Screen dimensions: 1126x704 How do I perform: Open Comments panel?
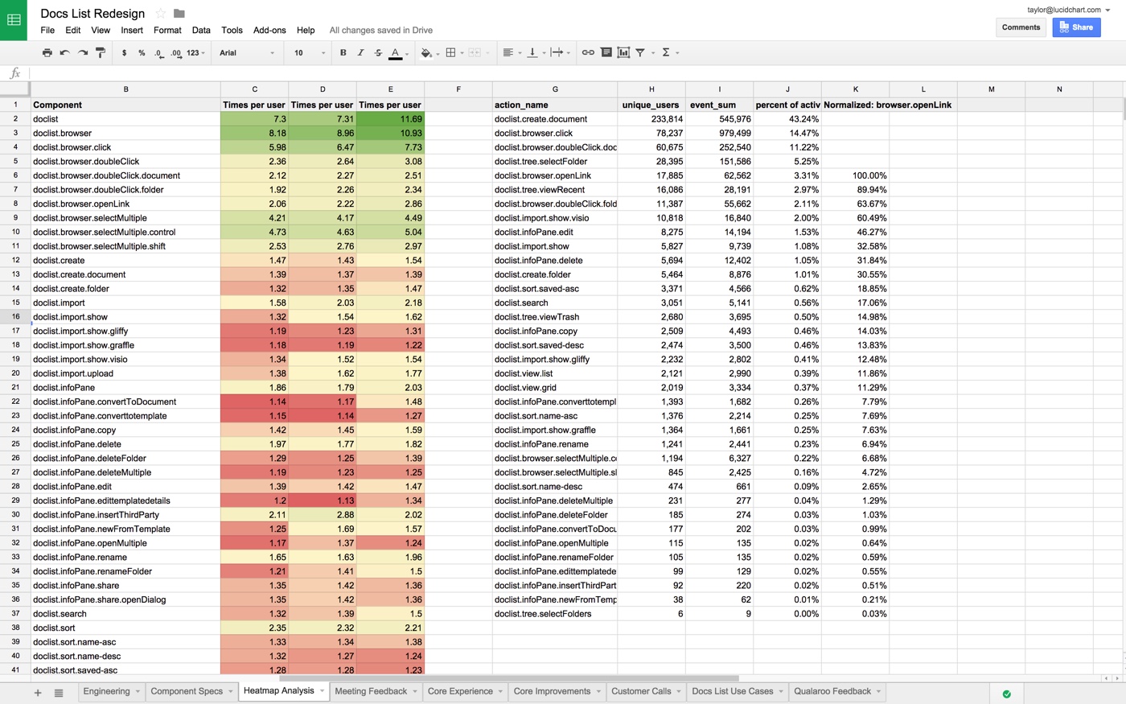point(1021,27)
